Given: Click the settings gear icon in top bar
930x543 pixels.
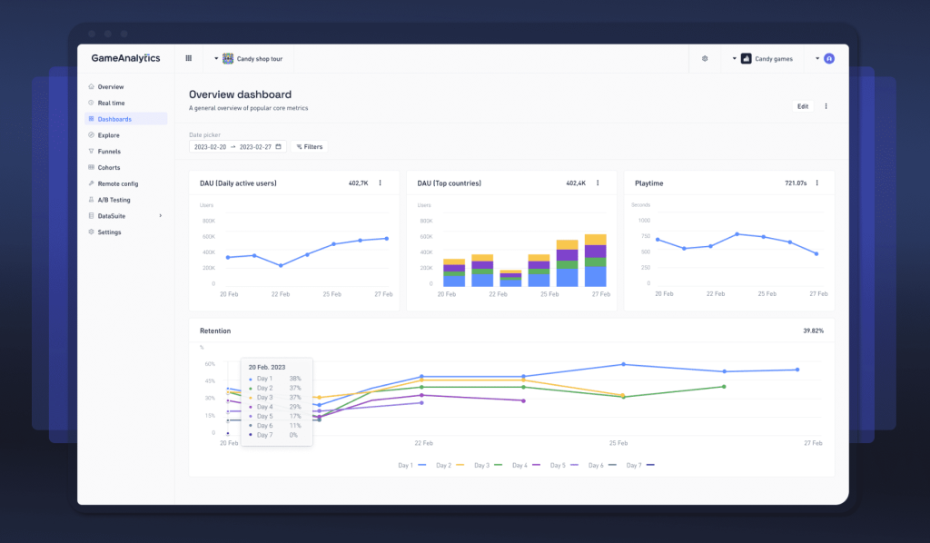Looking at the screenshot, I should (x=705, y=58).
